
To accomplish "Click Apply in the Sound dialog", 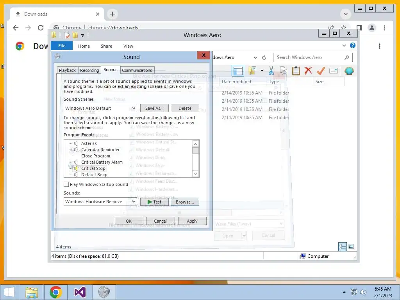I will (x=192, y=221).
